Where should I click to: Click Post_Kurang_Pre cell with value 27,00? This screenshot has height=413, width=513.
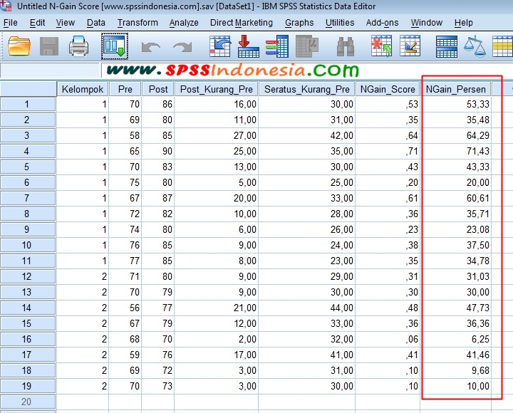(217, 136)
